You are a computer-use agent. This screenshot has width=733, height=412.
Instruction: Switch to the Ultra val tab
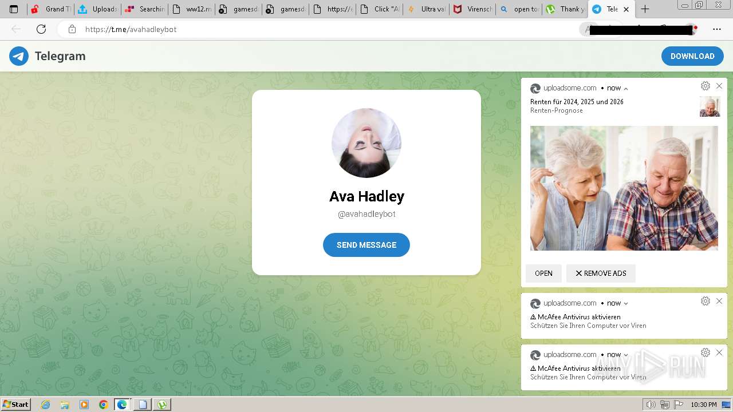(427, 9)
